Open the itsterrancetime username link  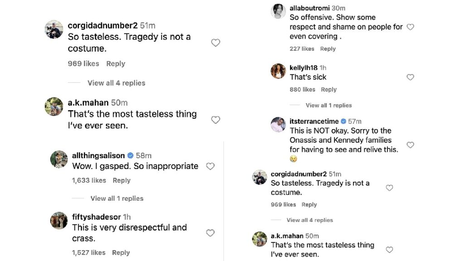314,121
